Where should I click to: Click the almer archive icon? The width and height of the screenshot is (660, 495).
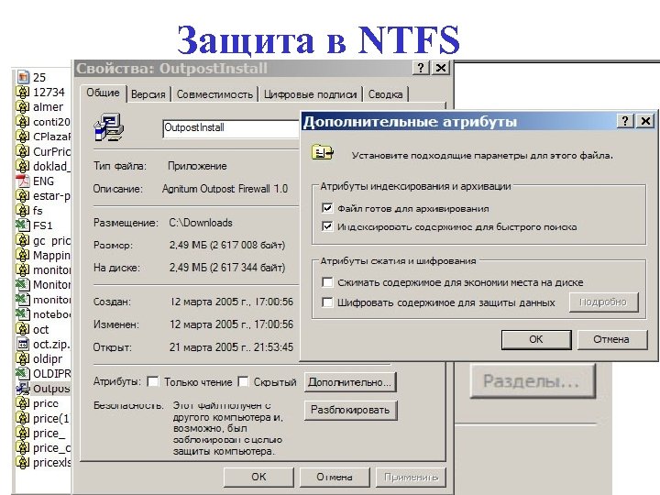pos(22,106)
